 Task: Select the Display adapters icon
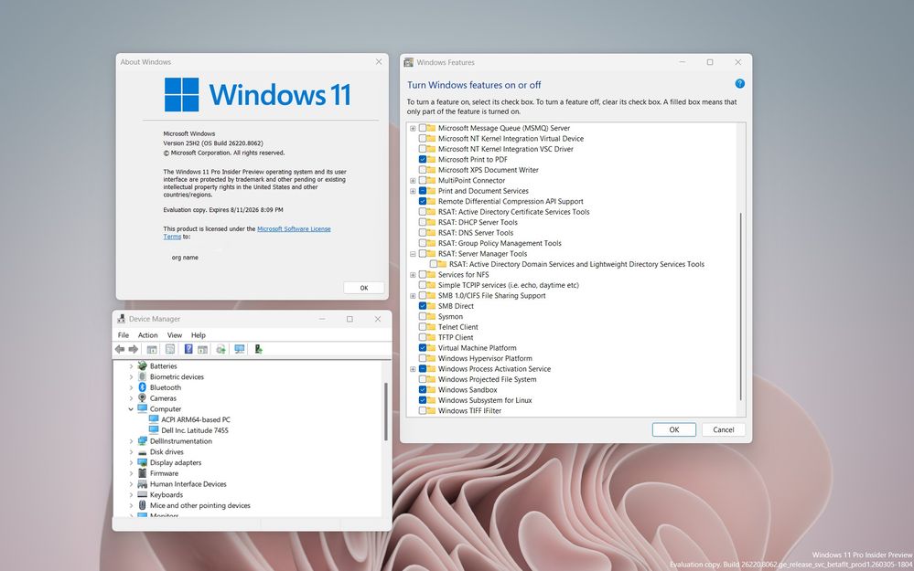[x=142, y=462]
